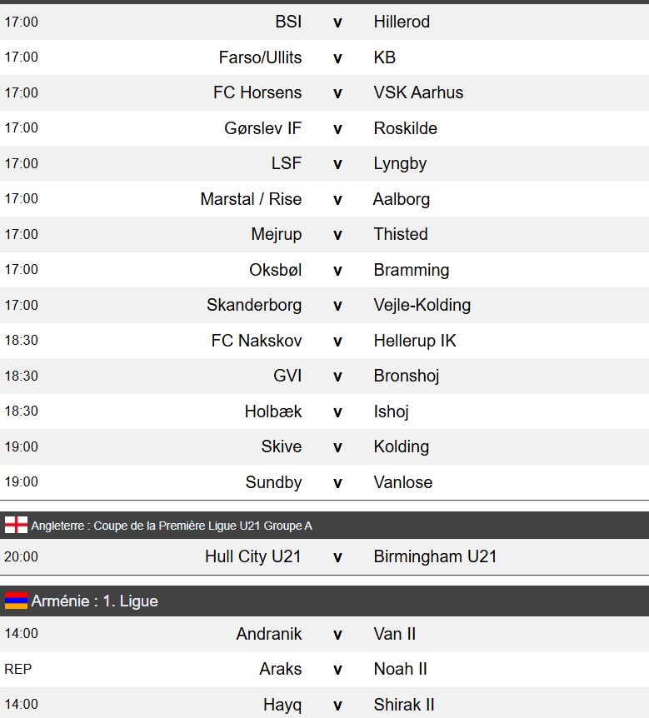Open the Skanderborg v Vejle-Kolding match row
This screenshot has width=649, height=718.
point(337,305)
